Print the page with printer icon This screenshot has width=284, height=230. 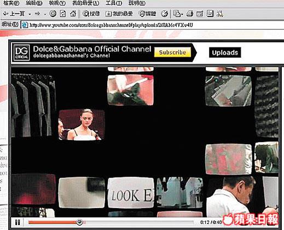click(x=190, y=14)
